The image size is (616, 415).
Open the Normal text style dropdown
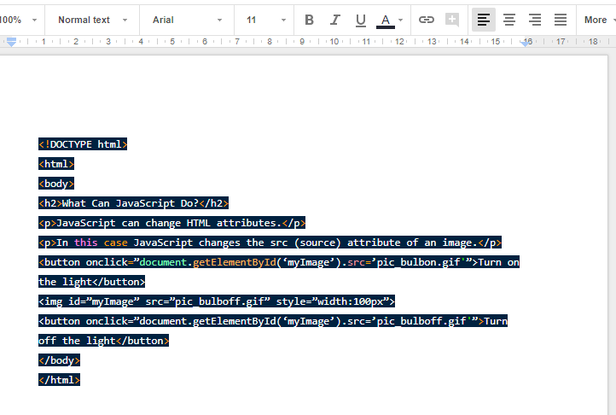coord(93,20)
